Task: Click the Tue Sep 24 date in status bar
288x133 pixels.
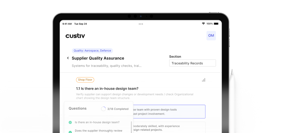Action: 80,24
